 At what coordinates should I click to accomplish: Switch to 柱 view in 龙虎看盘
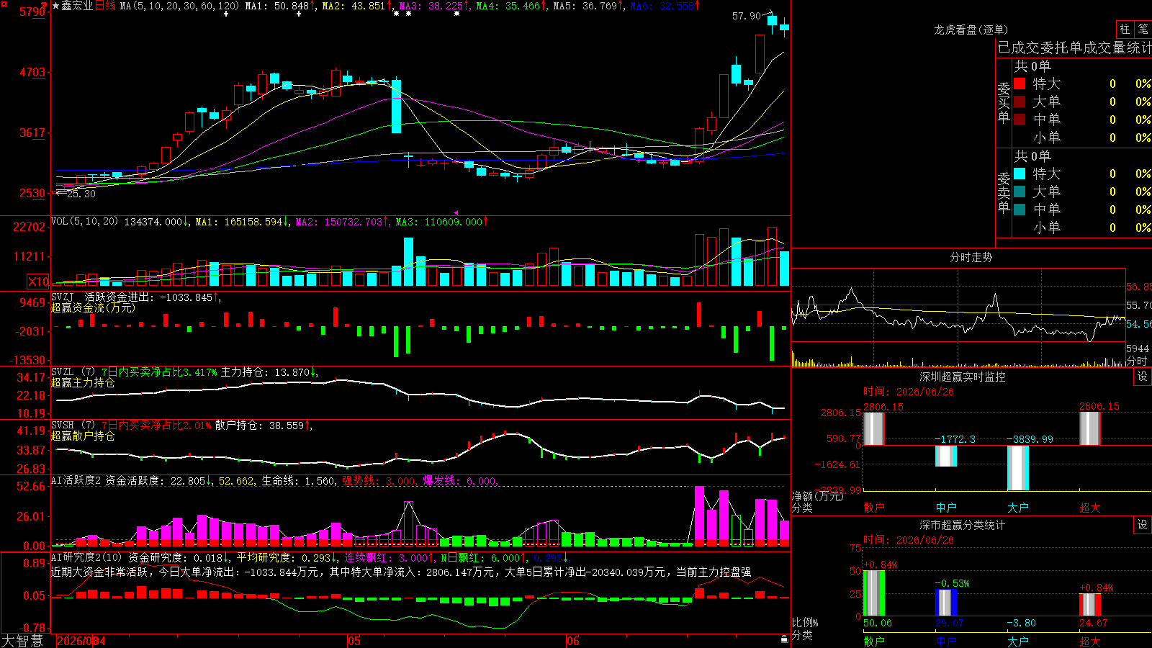tap(1125, 30)
